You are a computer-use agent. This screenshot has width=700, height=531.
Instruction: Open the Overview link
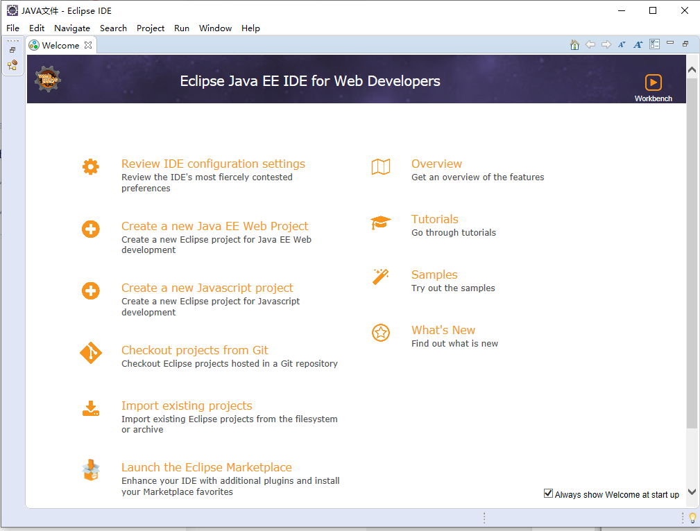pyautogui.click(x=436, y=164)
